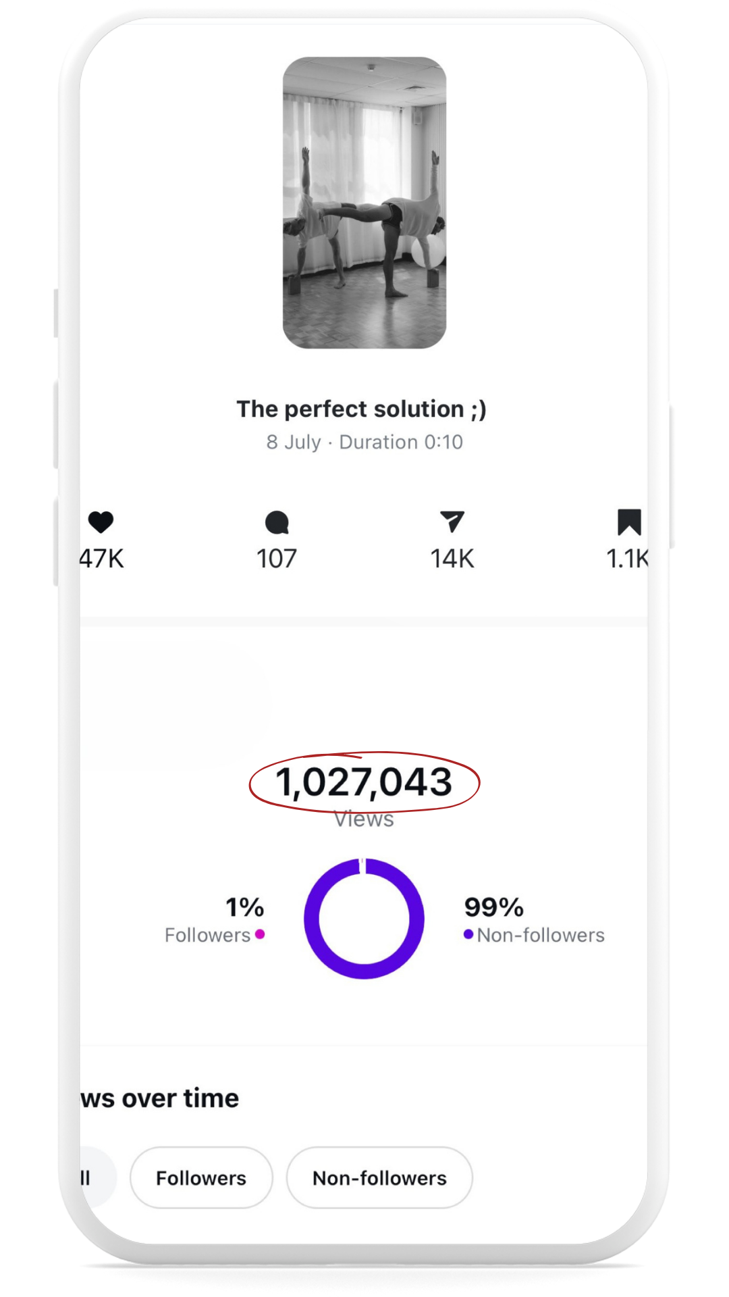Click the 107 comments count
This screenshot has height=1297, width=729.
point(277,559)
